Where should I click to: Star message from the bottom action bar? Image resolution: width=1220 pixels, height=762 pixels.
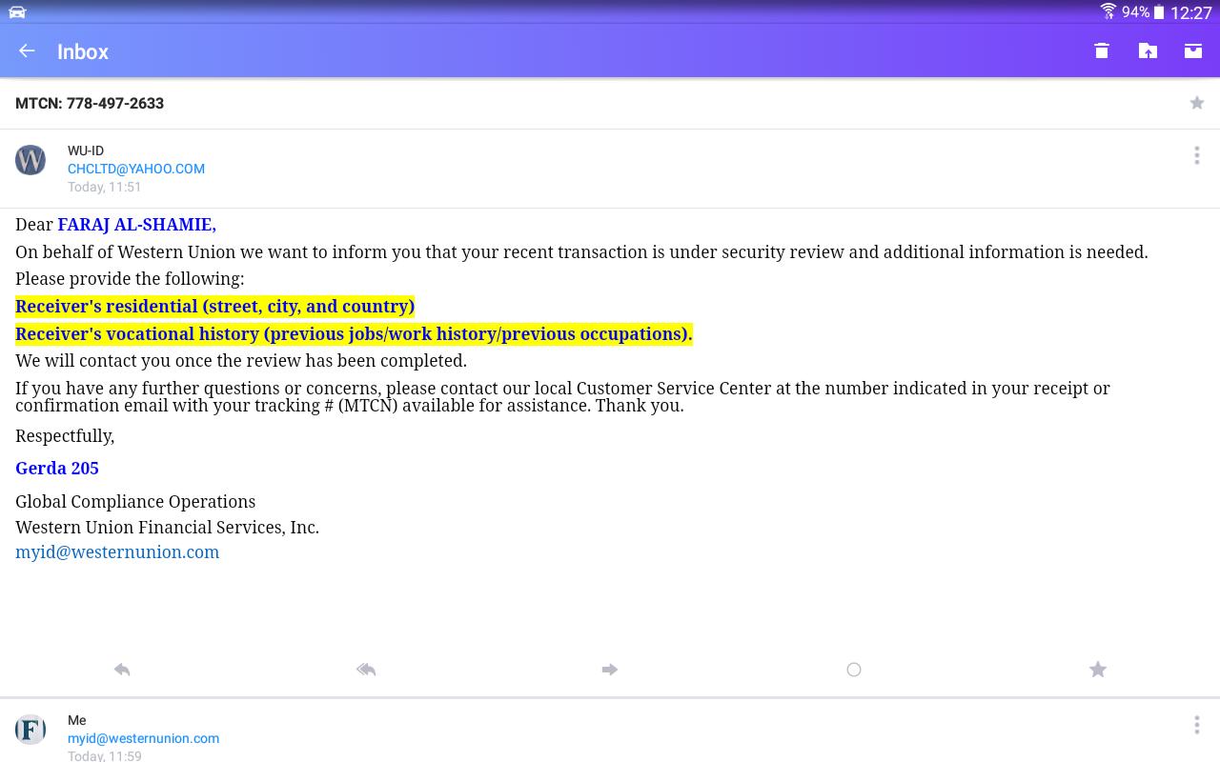point(1098,670)
